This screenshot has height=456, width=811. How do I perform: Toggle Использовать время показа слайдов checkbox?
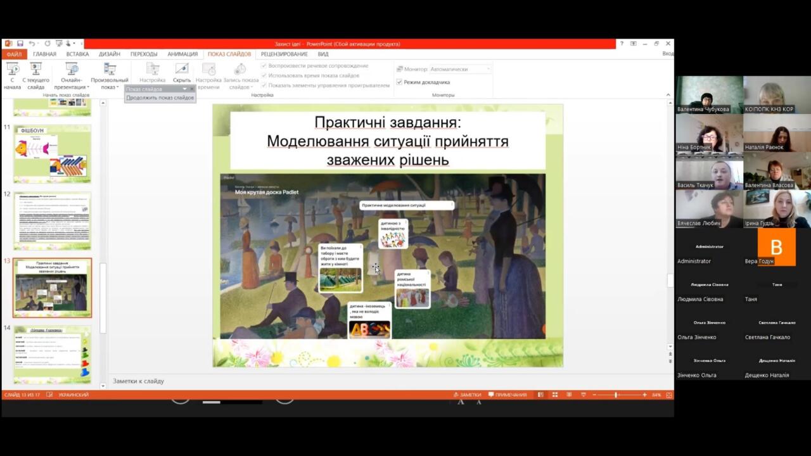264,75
